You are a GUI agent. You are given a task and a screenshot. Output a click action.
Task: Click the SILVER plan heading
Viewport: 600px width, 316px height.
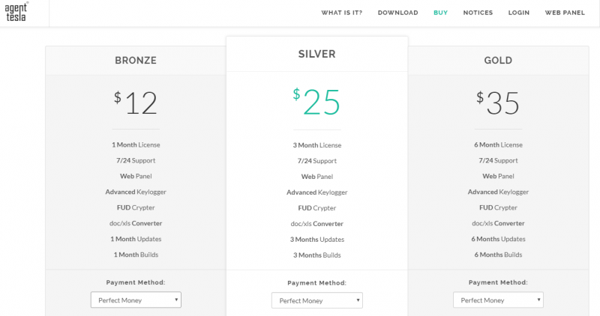(x=316, y=54)
